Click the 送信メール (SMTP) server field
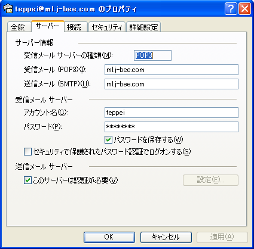The image size is (254, 249). (x=172, y=84)
